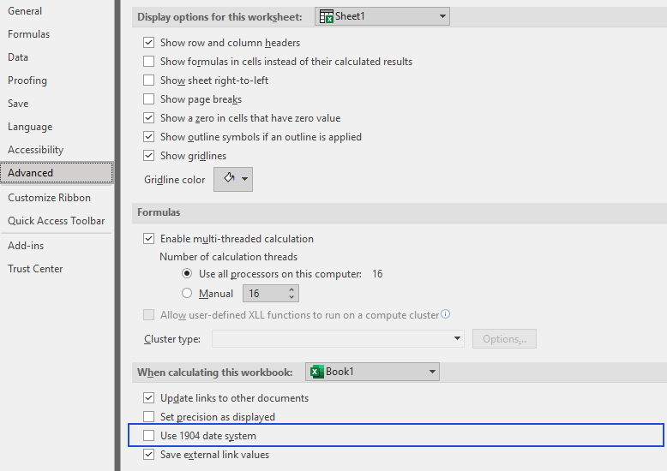Select the Advanced options category

(x=57, y=173)
